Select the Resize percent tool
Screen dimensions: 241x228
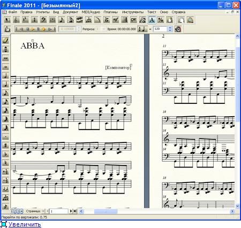(x=161, y=20)
